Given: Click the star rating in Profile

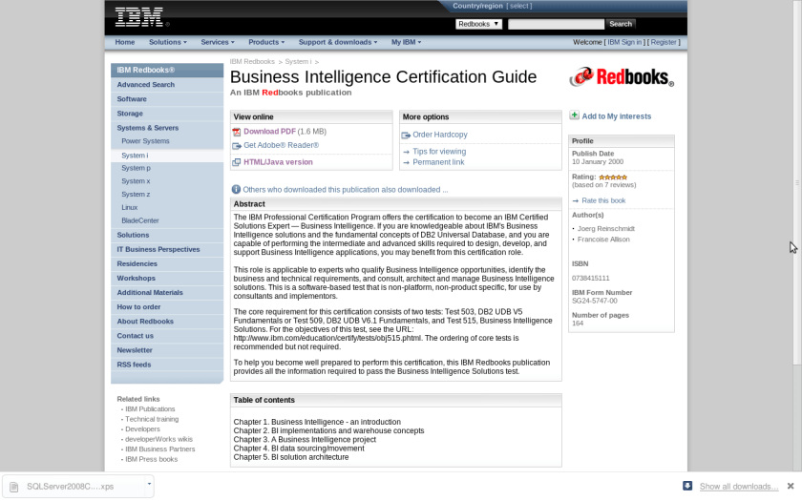Looking at the screenshot, I should coord(613,177).
